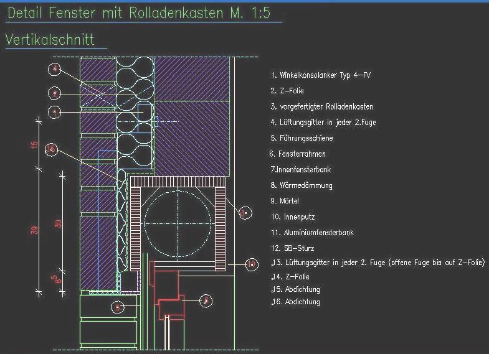Click legend item '3. vorgefertigter Rolladenkasten'
This screenshot has width=489, height=354.
click(322, 106)
